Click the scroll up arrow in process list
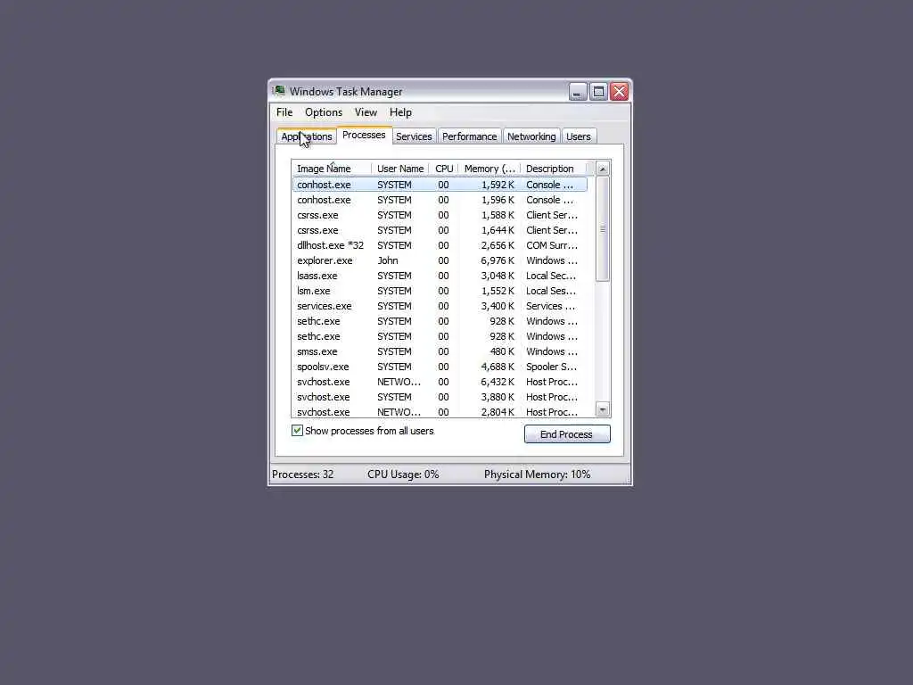 [x=603, y=169]
